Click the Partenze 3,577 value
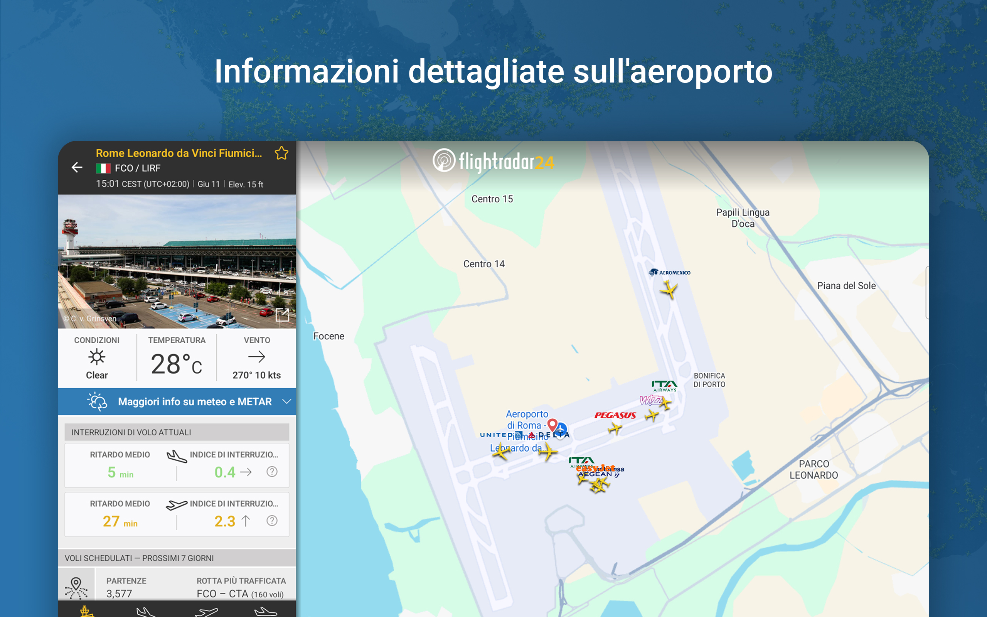The height and width of the screenshot is (617, 987). tap(119, 594)
